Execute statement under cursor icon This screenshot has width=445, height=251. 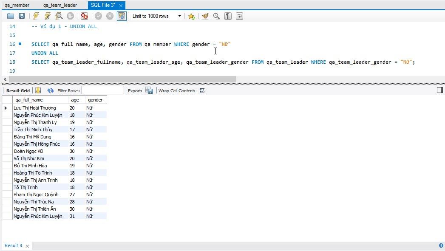(x=48, y=16)
